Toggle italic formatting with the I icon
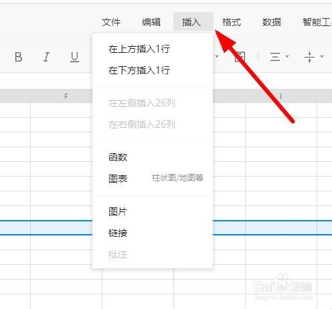Viewport: 332px width, 309px height. click(x=46, y=57)
